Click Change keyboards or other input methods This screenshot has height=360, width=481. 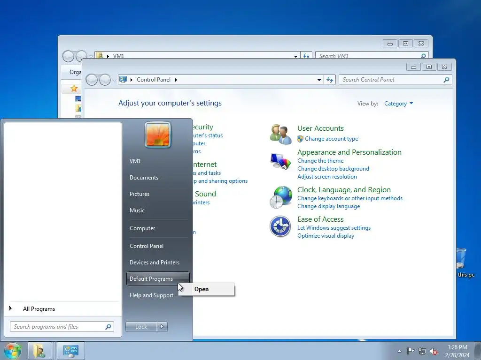tap(349, 198)
